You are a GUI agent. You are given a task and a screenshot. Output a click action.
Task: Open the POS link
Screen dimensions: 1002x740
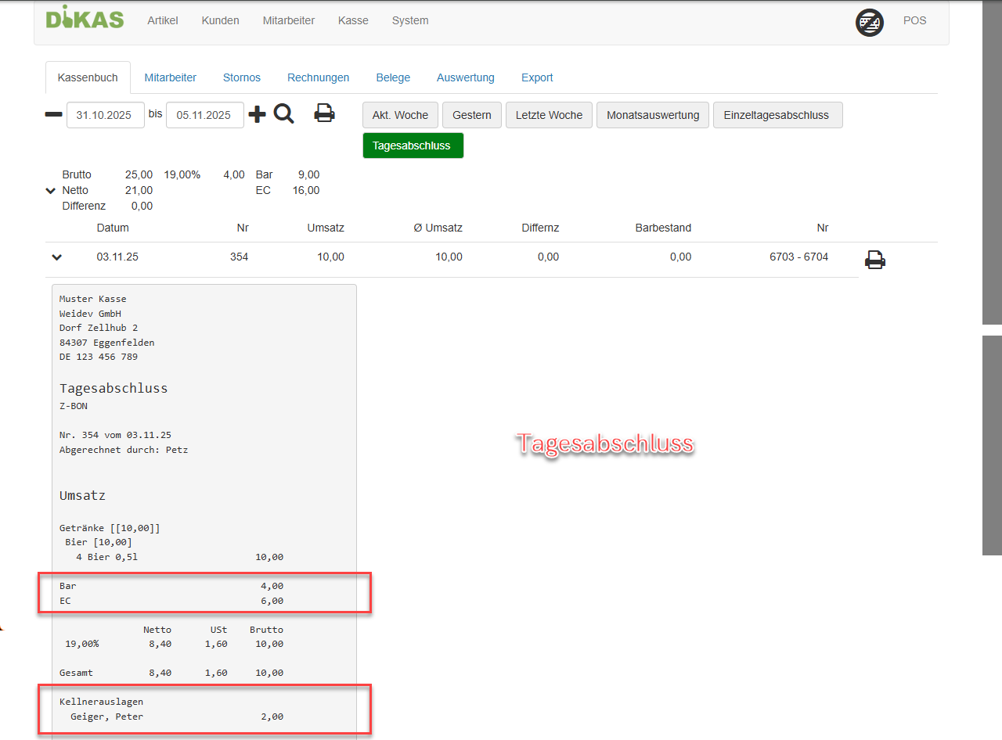point(914,21)
